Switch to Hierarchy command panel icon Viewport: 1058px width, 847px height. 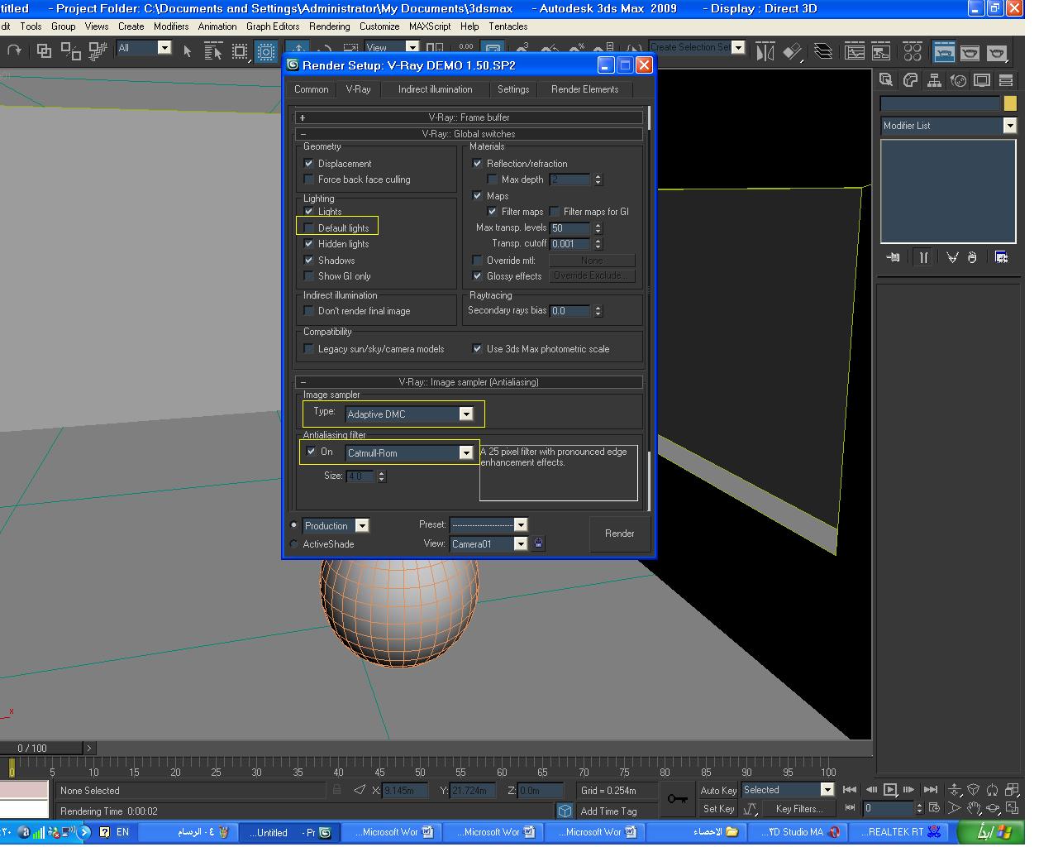(x=934, y=80)
